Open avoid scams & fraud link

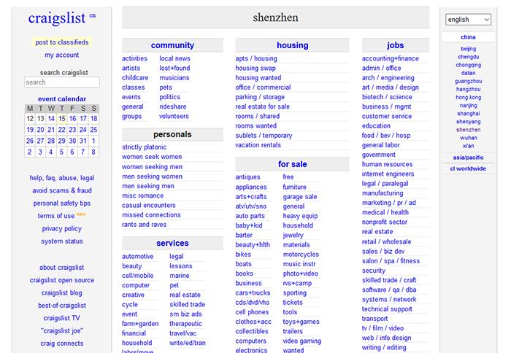[x=62, y=190]
